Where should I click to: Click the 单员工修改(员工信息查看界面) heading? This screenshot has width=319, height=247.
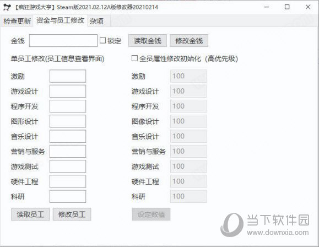[58, 59]
